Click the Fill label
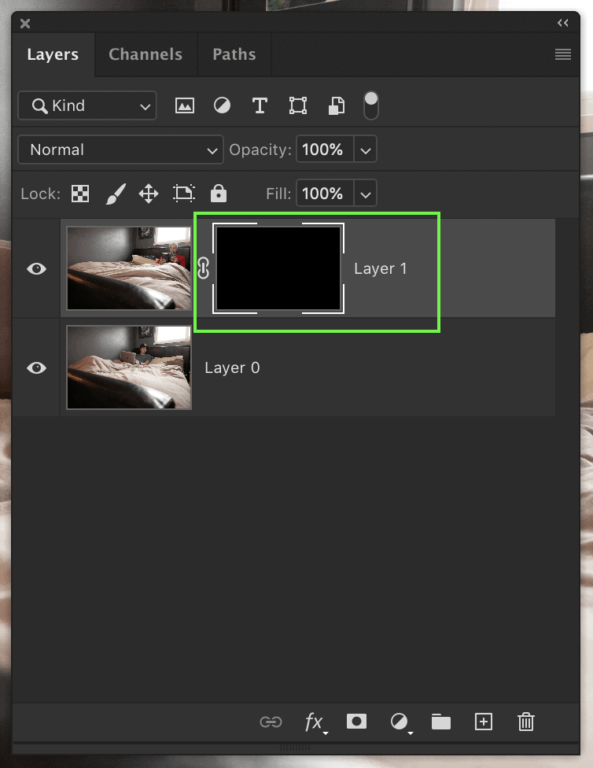Image resolution: width=593 pixels, height=768 pixels. click(x=278, y=194)
